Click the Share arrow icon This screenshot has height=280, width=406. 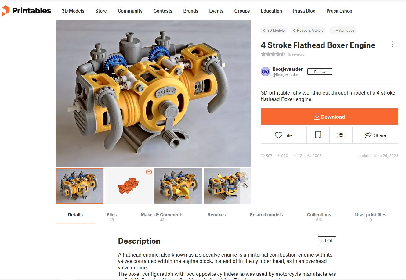click(x=368, y=135)
